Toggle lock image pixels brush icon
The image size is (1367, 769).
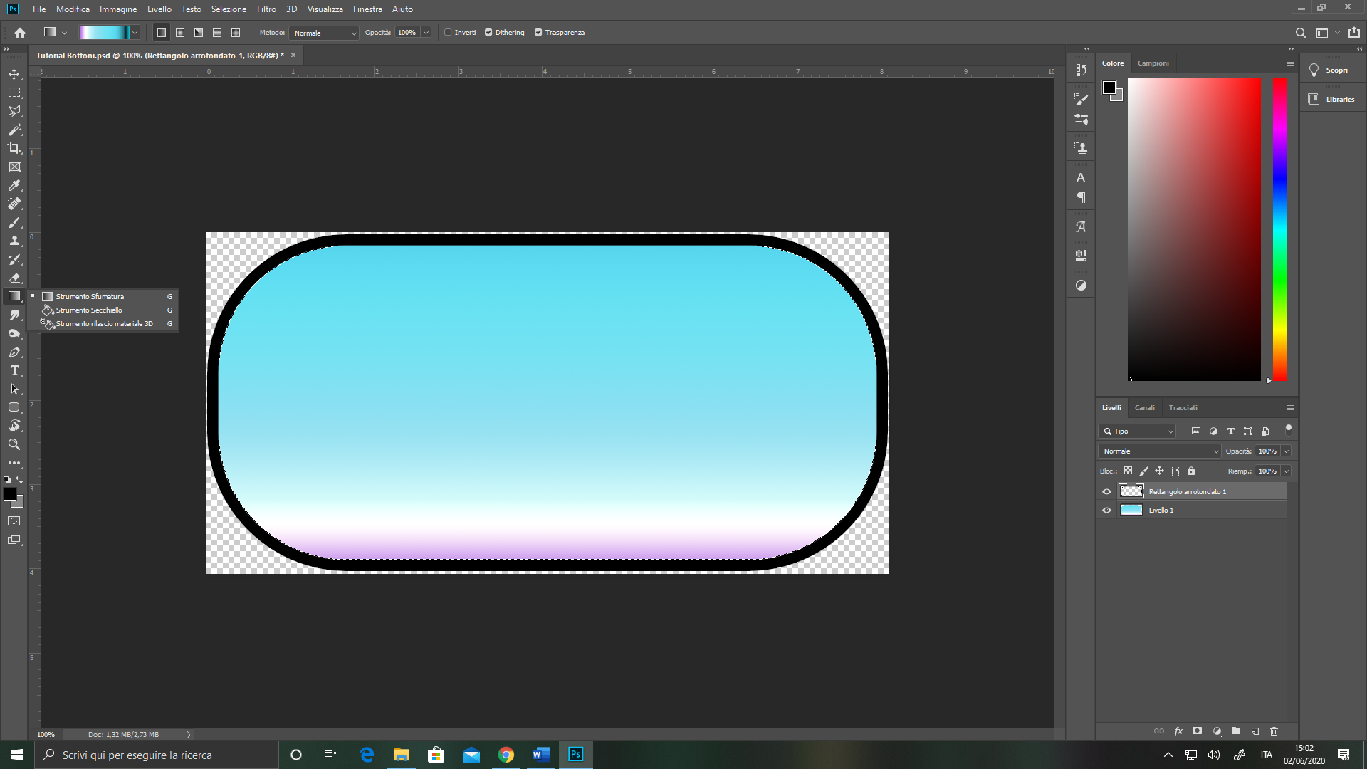(1144, 471)
